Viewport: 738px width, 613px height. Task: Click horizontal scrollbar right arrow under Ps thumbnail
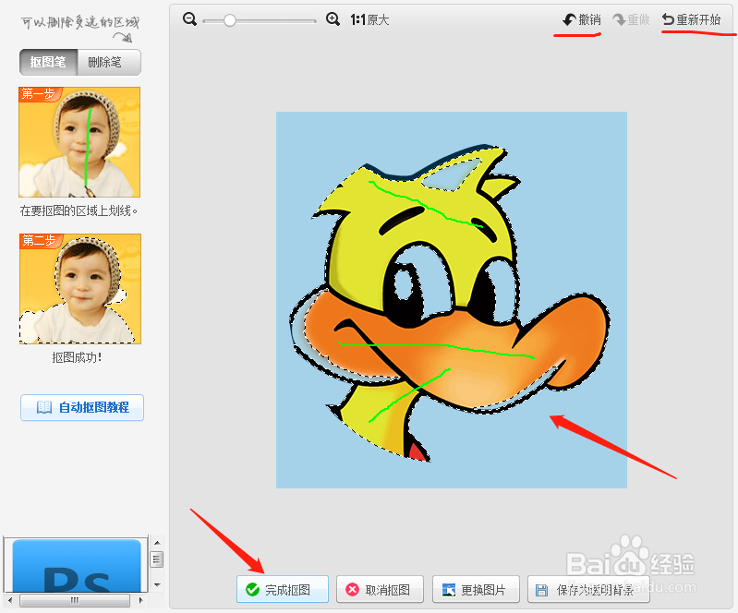click(140, 600)
